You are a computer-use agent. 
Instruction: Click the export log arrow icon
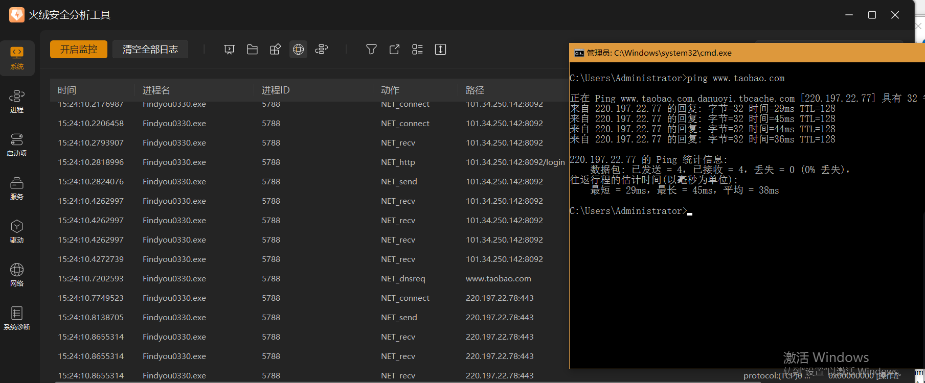pos(394,50)
